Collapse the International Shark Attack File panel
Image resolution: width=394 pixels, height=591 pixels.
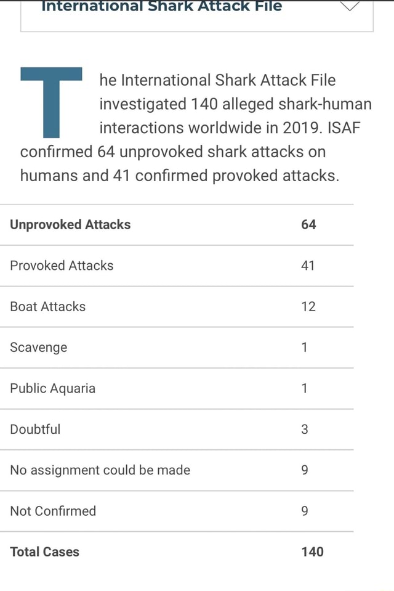(350, 7)
